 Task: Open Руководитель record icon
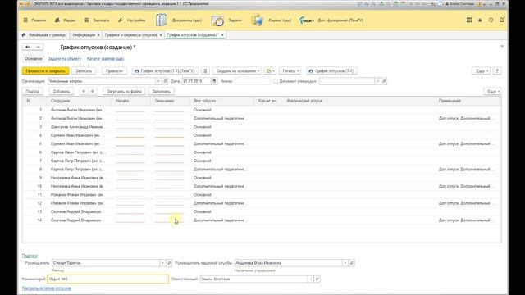pos(169,263)
